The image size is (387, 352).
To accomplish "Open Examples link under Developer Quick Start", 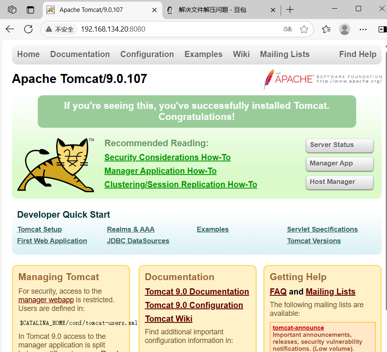I will pyautogui.click(x=213, y=230).
